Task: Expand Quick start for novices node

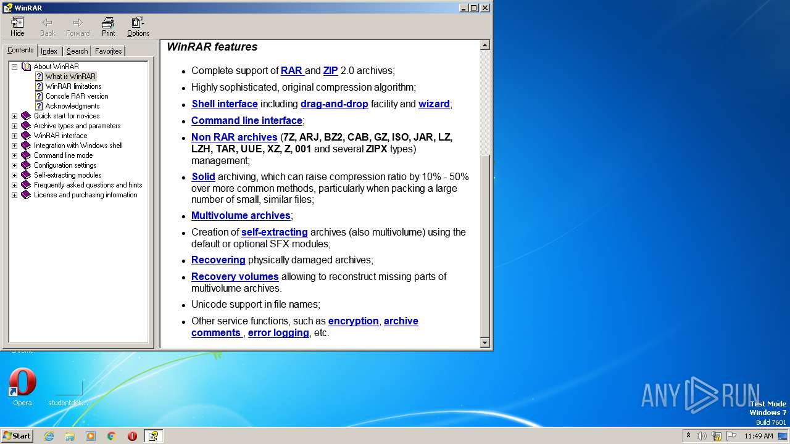Action: pyautogui.click(x=14, y=116)
